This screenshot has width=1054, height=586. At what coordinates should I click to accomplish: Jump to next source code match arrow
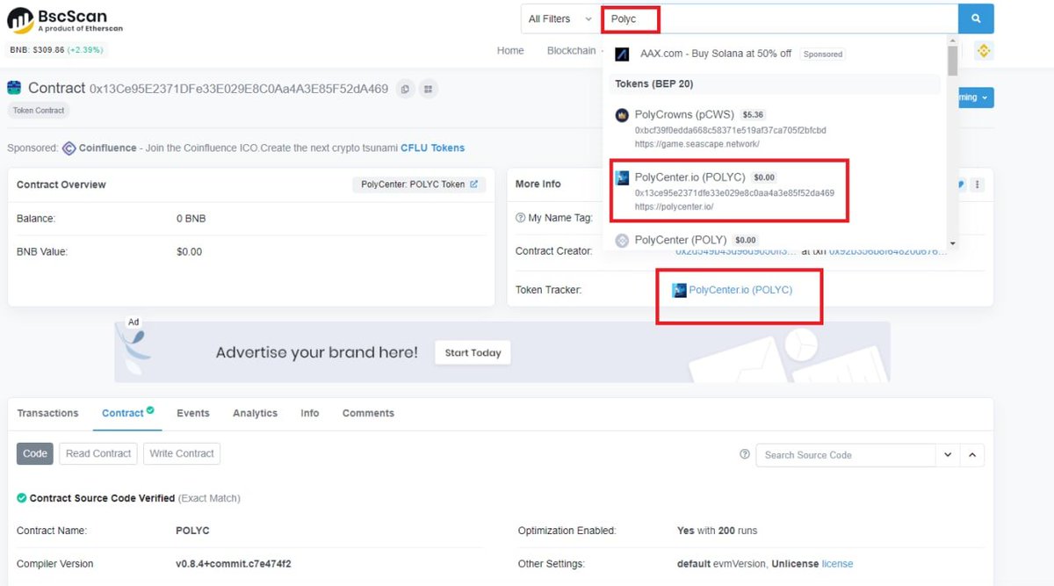click(x=948, y=455)
